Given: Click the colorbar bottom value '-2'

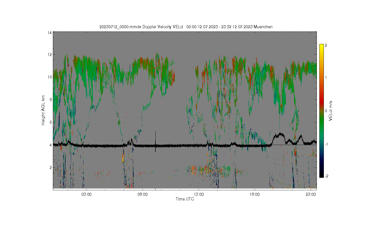Looking at the screenshot, I should click(326, 176).
